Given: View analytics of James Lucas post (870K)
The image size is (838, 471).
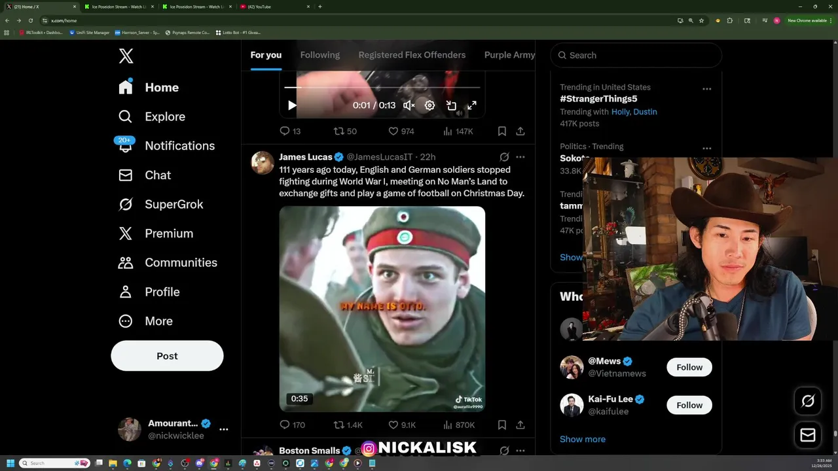Looking at the screenshot, I should tap(458, 425).
